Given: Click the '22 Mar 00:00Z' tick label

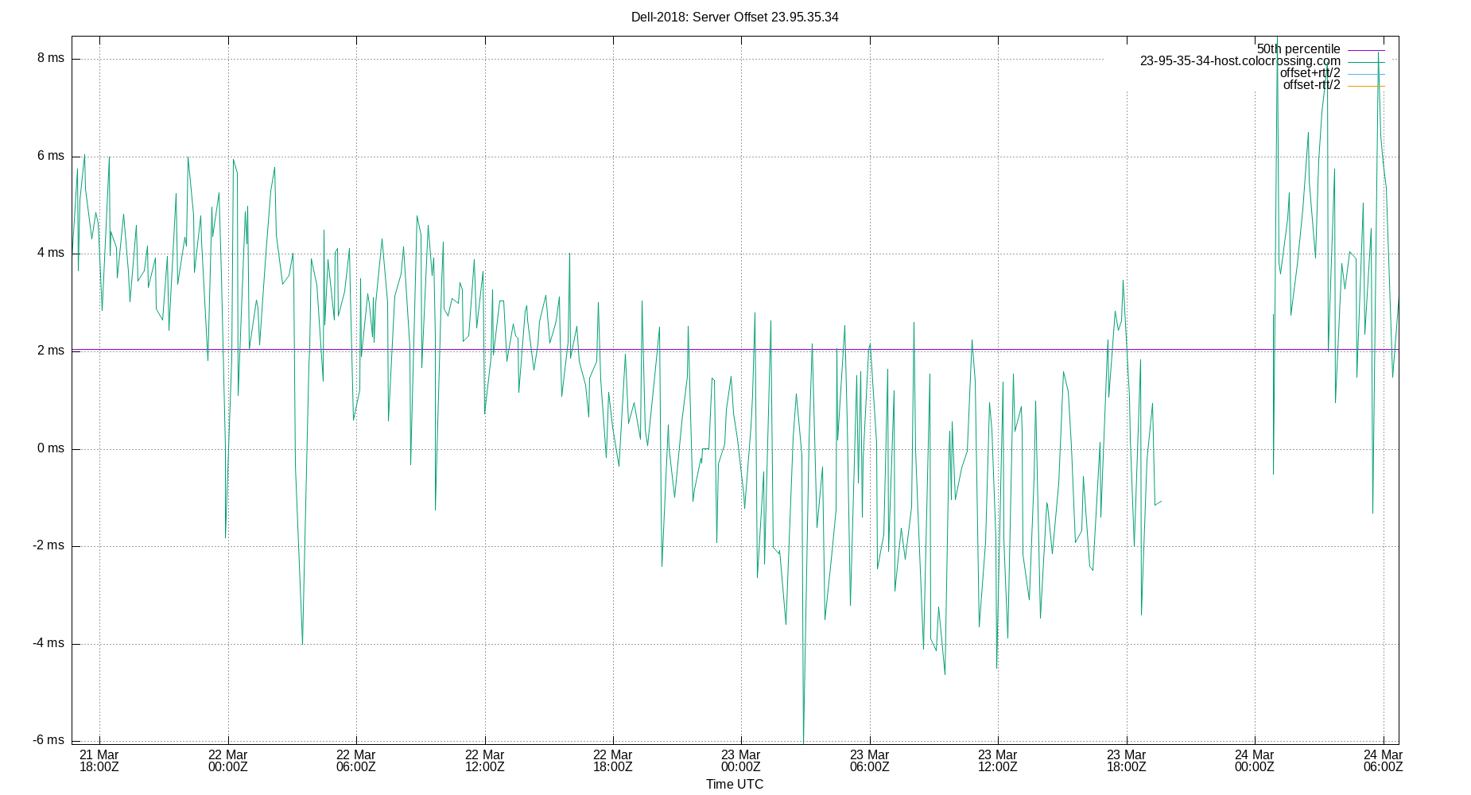Looking at the screenshot, I should tap(227, 761).
